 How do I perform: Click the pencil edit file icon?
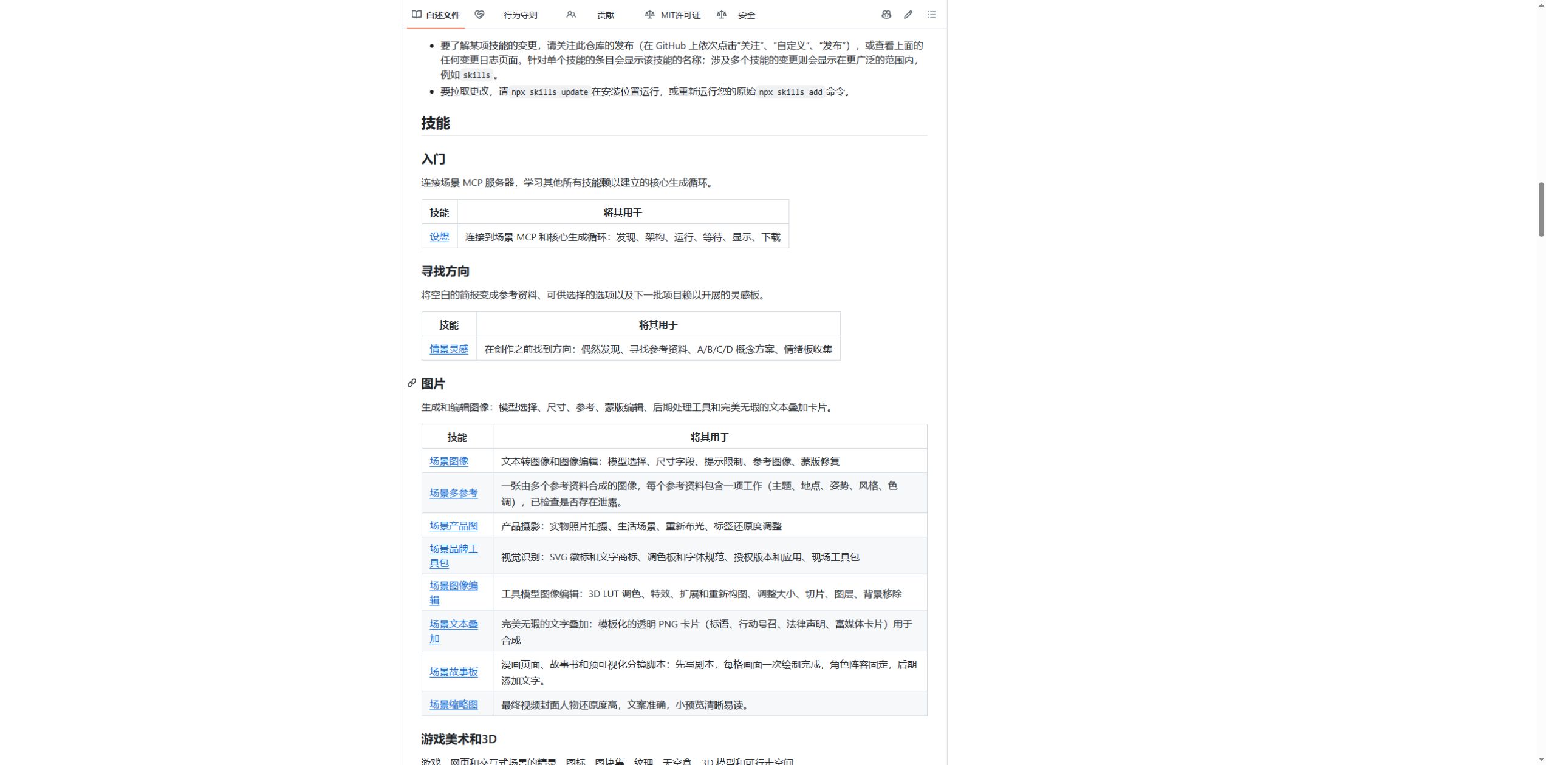point(908,15)
